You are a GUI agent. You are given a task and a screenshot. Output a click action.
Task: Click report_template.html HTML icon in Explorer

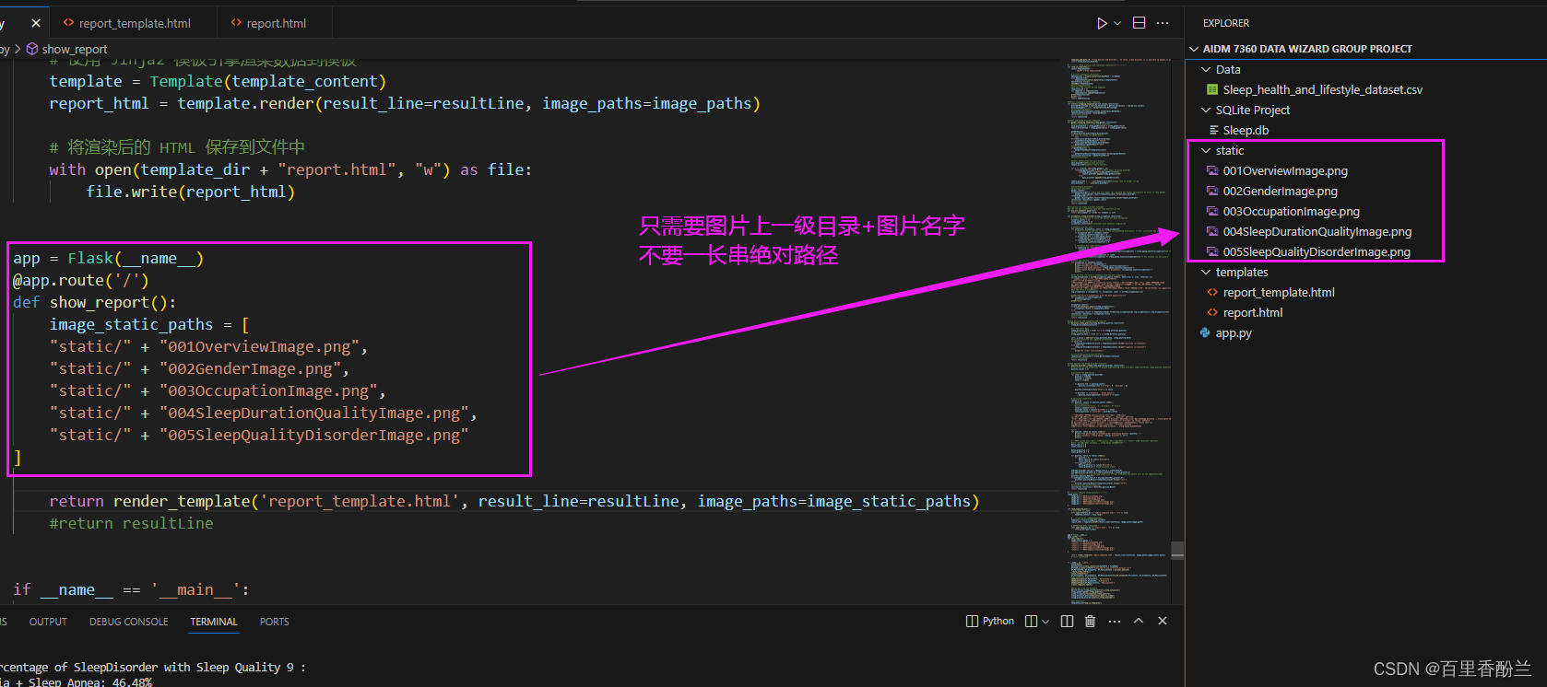coord(1212,292)
